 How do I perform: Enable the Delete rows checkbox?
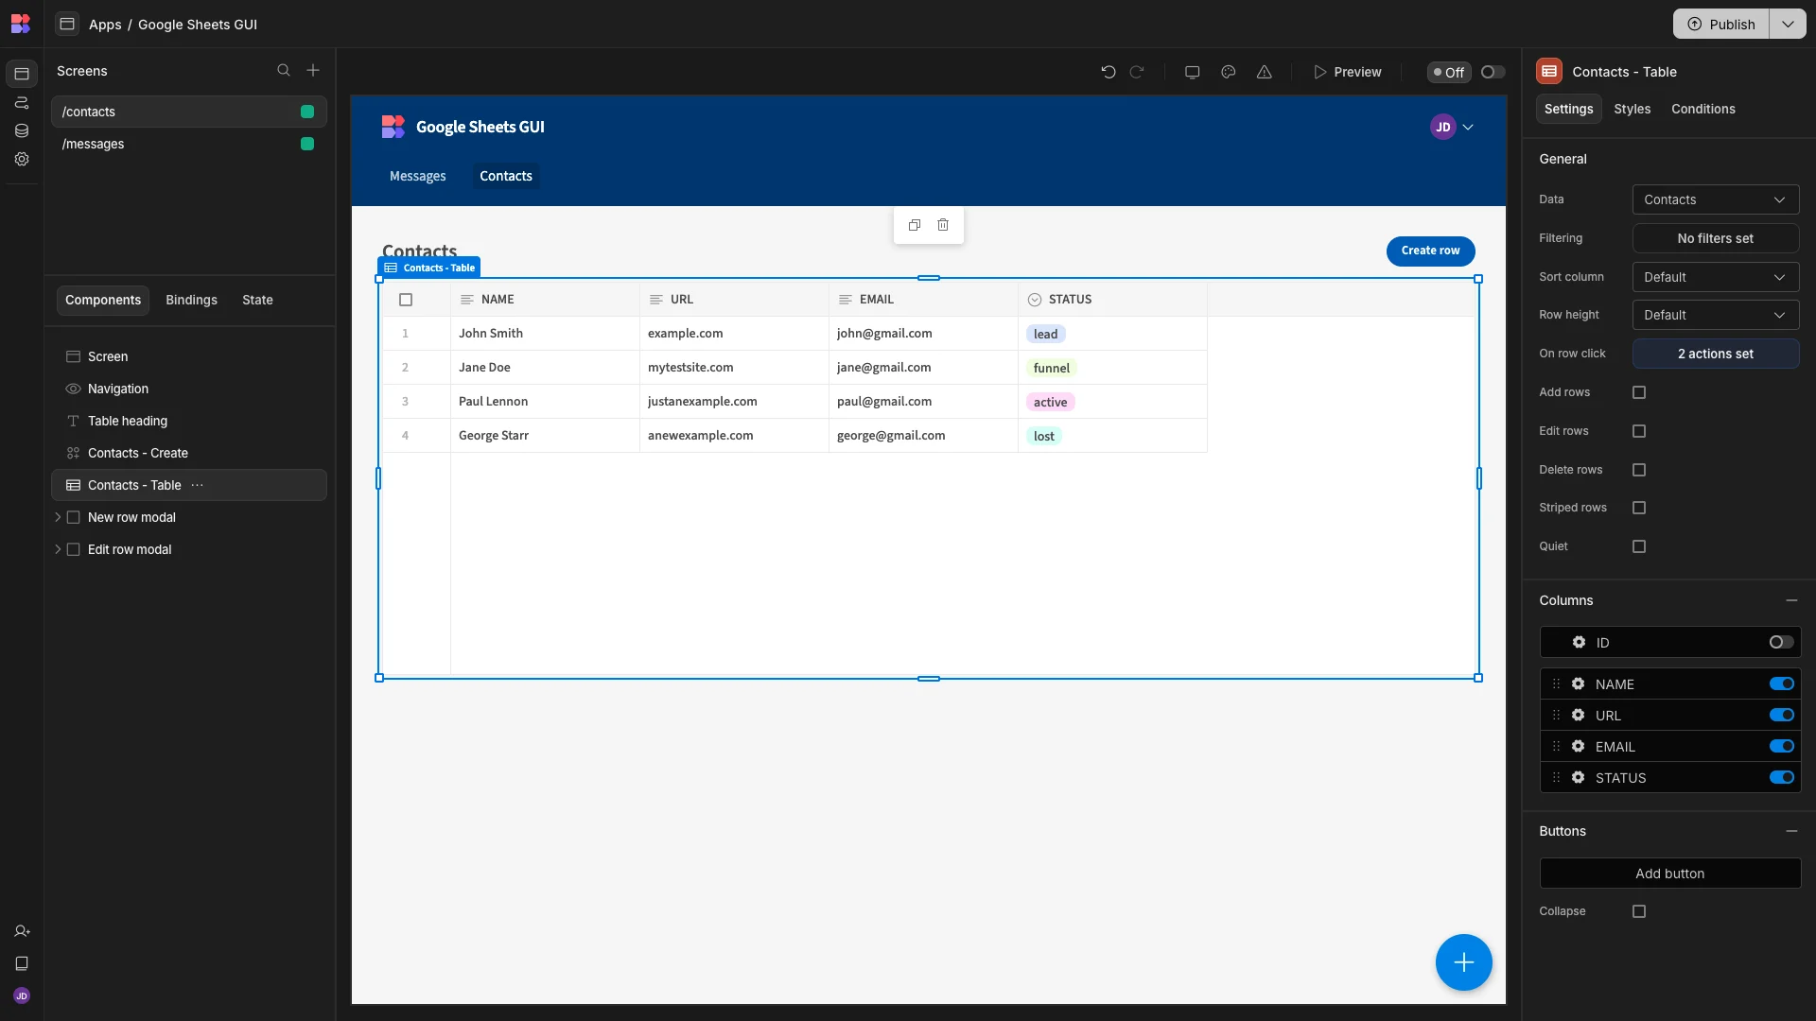1639,470
